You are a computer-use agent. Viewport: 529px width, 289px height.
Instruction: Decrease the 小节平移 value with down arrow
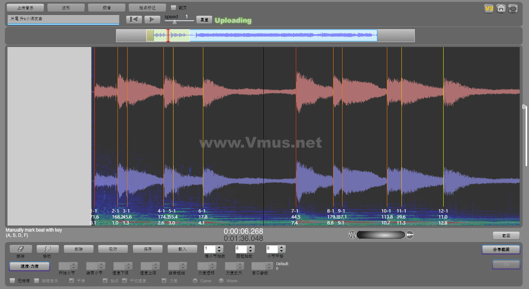point(282,251)
